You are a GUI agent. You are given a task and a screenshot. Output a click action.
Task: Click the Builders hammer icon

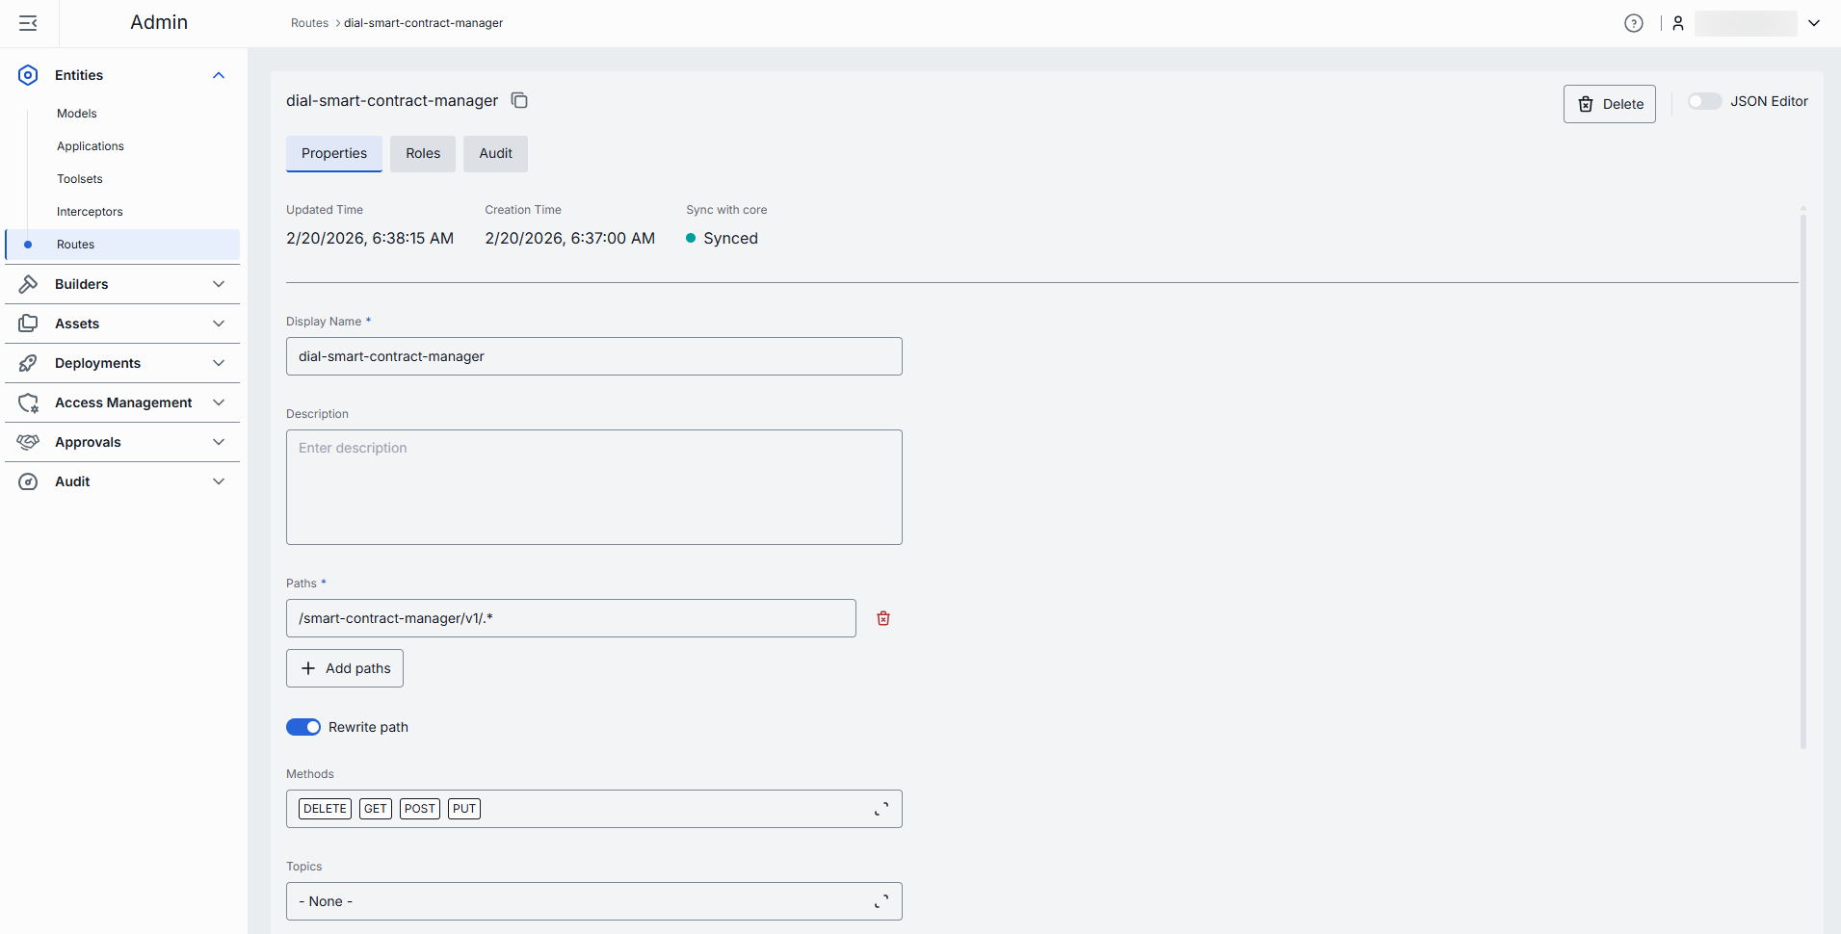pos(28,284)
